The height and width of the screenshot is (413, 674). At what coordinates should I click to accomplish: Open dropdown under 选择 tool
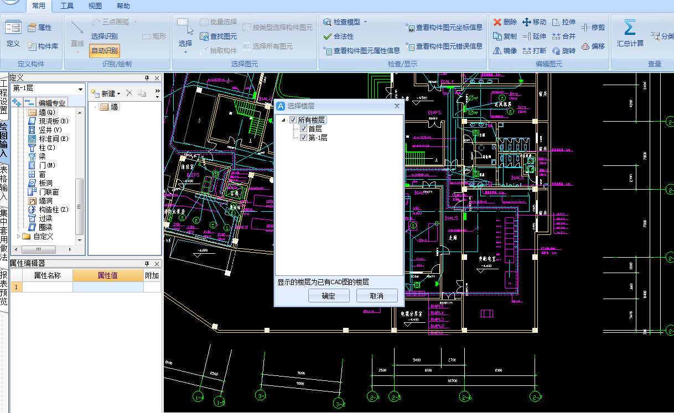coord(185,52)
